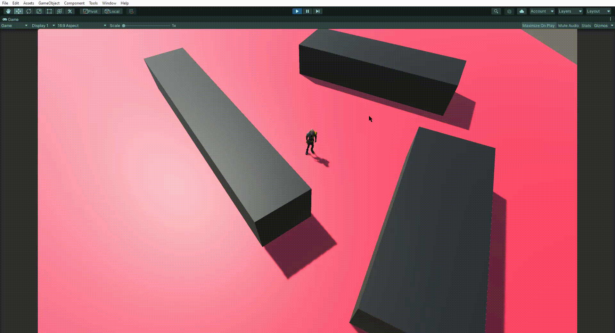
Task: Open the custom editor tools icon
Action: click(70, 11)
